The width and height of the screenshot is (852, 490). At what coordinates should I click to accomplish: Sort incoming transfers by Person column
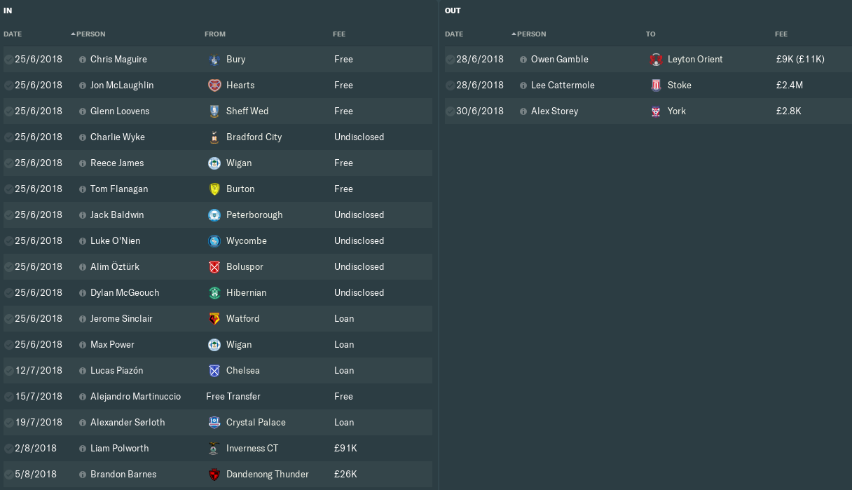pyautogui.click(x=90, y=34)
